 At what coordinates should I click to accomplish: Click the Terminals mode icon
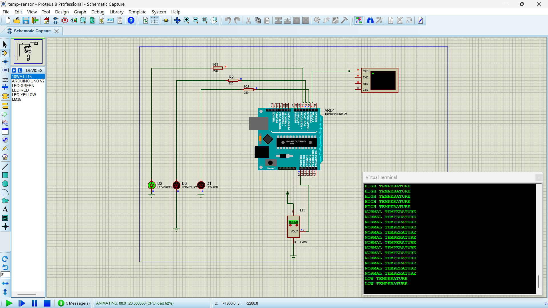(5, 106)
